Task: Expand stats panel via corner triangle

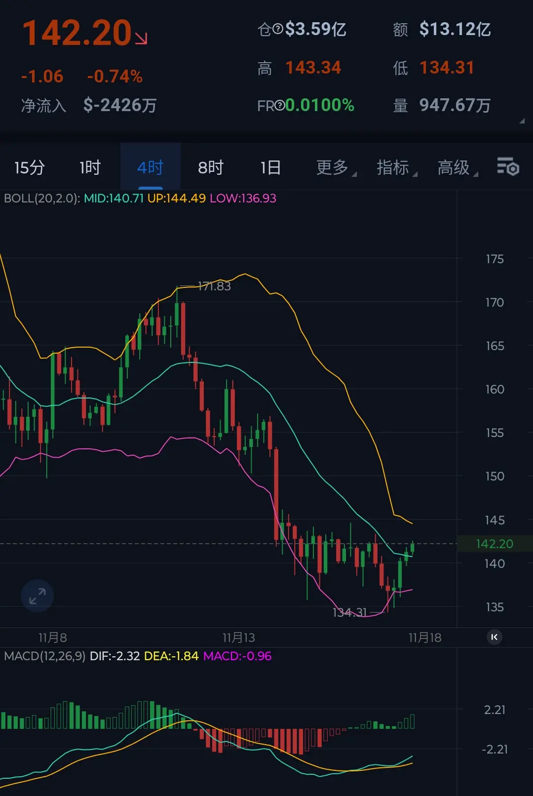Action: point(522,121)
